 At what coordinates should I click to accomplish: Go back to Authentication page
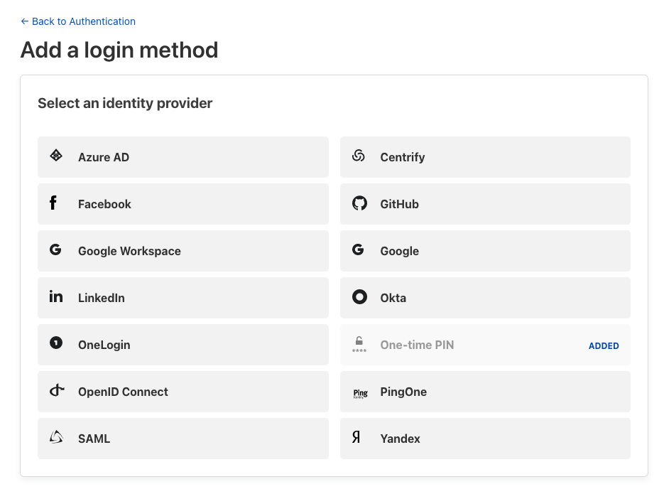pos(78,21)
